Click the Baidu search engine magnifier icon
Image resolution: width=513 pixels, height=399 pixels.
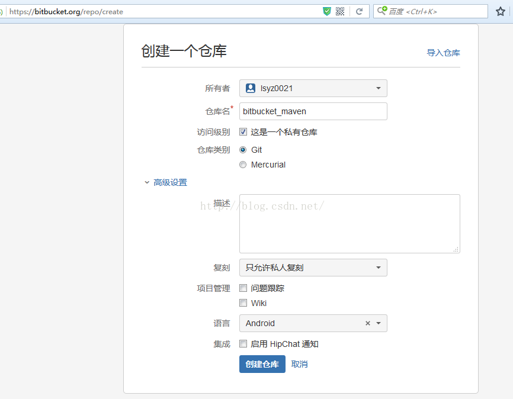[382, 11]
